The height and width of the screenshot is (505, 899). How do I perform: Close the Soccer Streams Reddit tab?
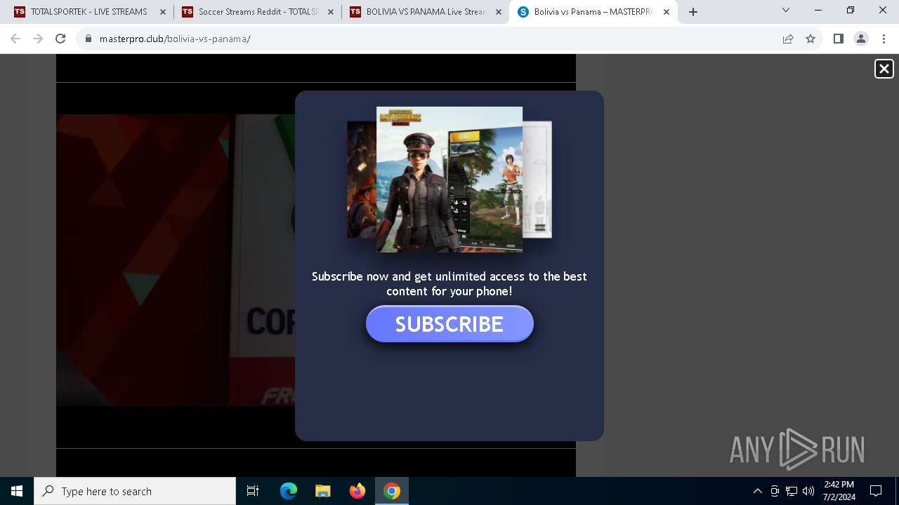[331, 12]
